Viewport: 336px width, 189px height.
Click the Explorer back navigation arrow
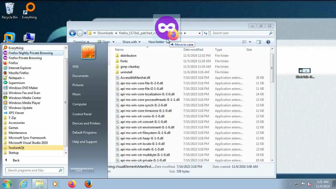coord(72,33)
